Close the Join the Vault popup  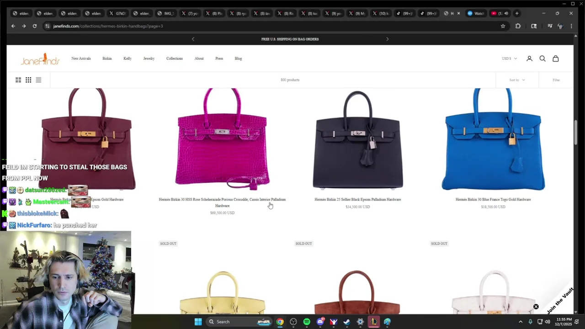point(536,307)
